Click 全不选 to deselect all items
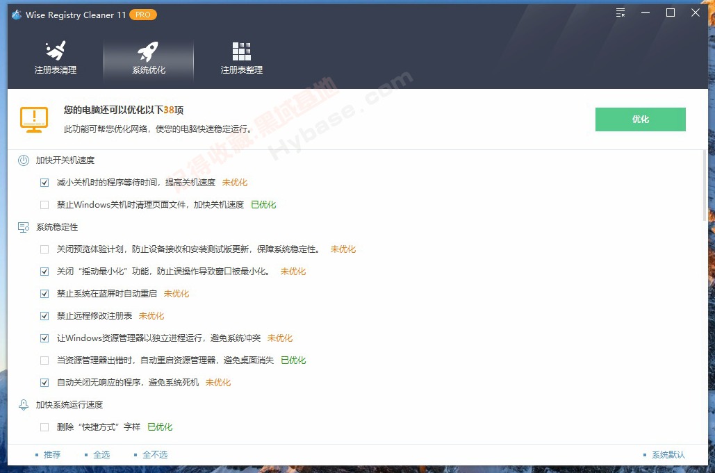This screenshot has height=473, width=715. click(x=156, y=454)
